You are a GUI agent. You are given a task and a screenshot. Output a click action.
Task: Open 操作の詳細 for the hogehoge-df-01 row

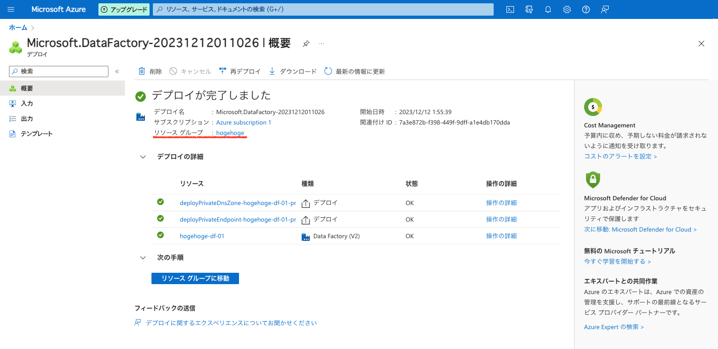point(501,236)
